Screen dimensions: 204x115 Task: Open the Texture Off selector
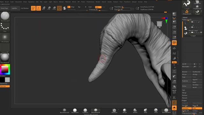click(5, 48)
